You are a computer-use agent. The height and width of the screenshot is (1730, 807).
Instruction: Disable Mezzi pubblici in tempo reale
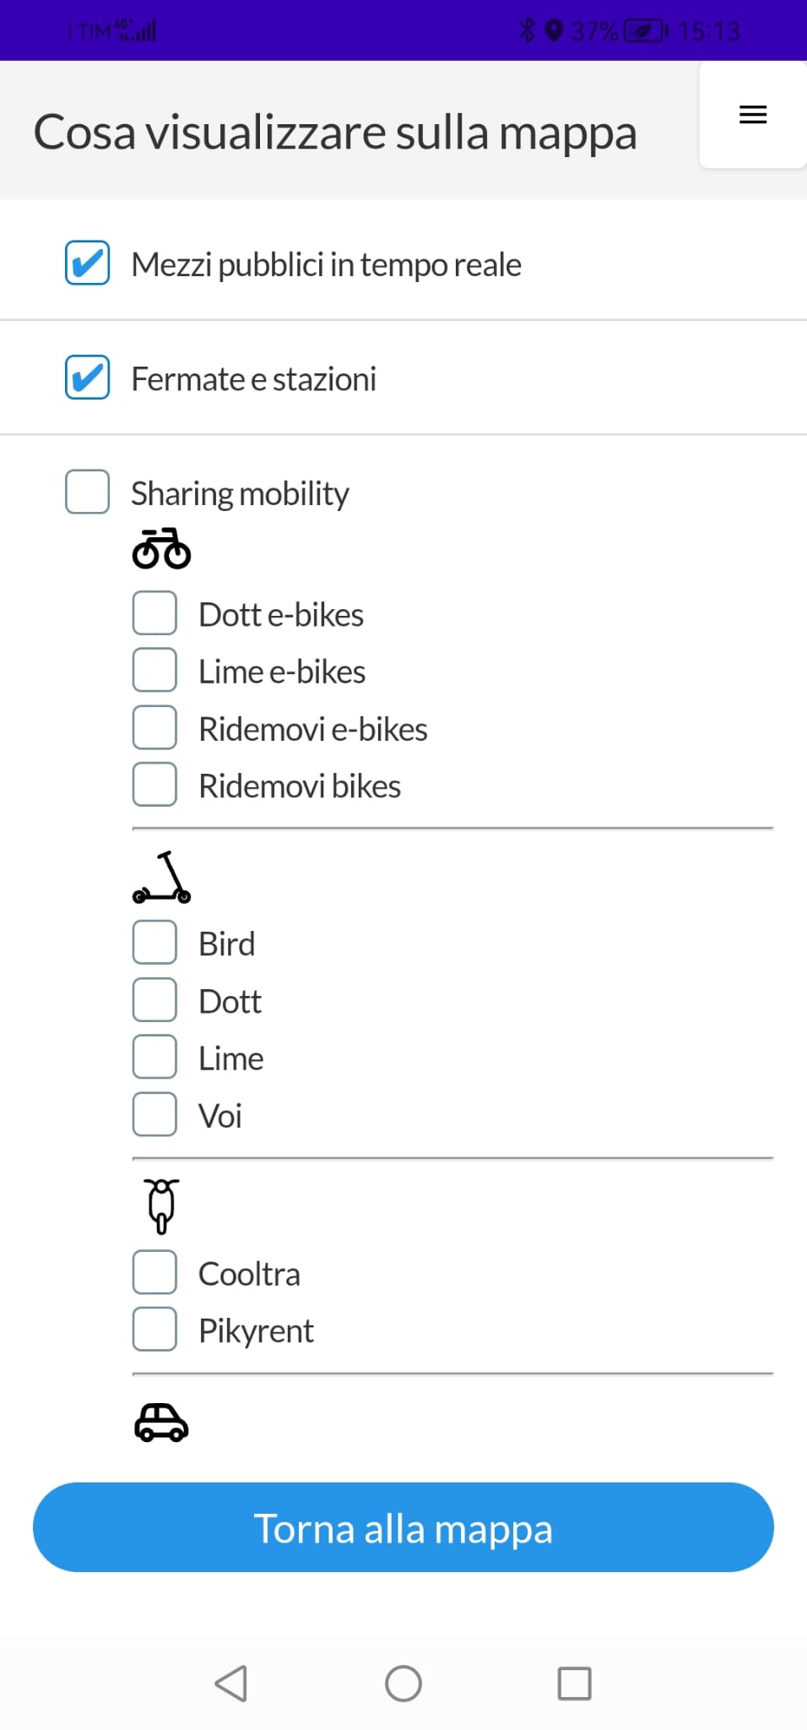click(88, 263)
